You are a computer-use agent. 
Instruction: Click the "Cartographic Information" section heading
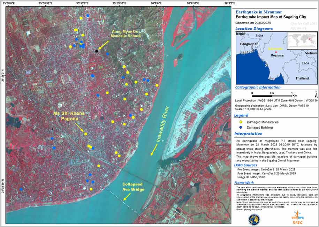(258, 87)
